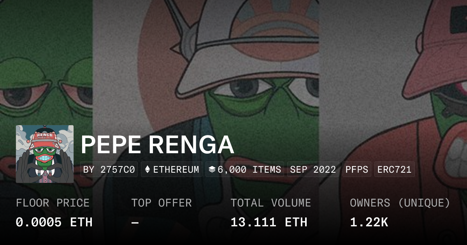Select the 0.0005 ETH floor price value
The height and width of the screenshot is (245, 467).
54,222
